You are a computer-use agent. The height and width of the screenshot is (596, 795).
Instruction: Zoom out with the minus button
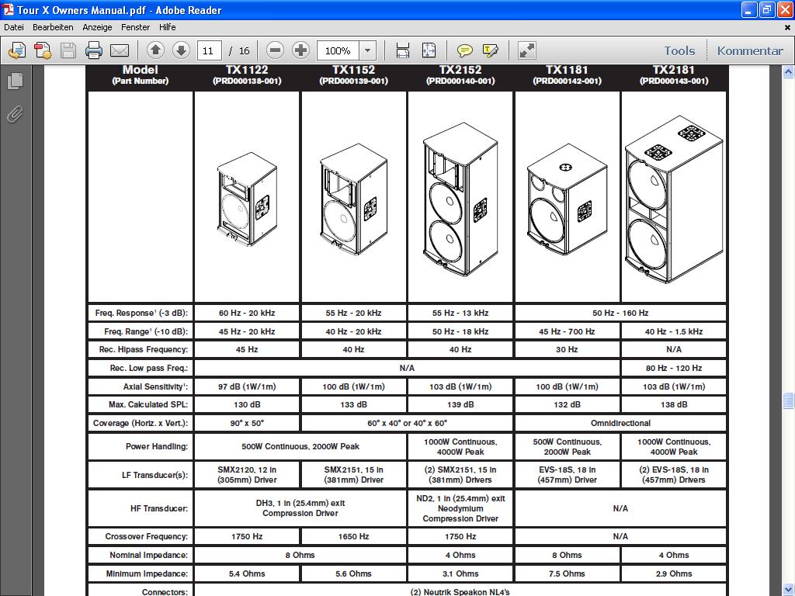coord(275,50)
